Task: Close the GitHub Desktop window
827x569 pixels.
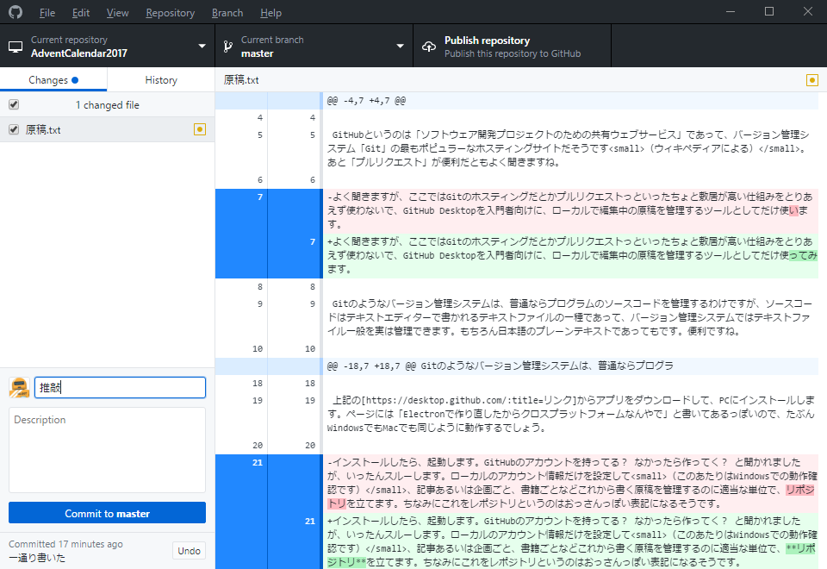Action: point(807,11)
